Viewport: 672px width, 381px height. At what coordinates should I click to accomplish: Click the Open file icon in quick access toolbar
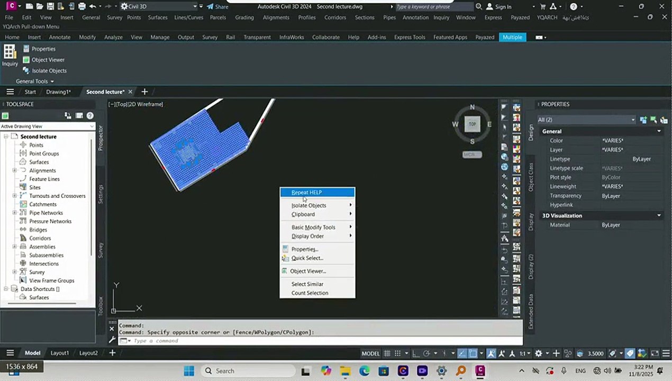pos(40,6)
